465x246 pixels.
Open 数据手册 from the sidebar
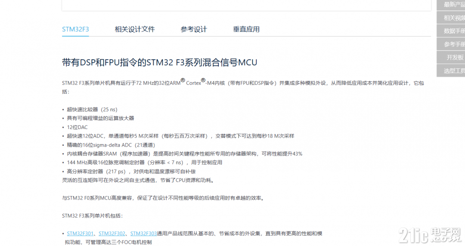point(451,31)
